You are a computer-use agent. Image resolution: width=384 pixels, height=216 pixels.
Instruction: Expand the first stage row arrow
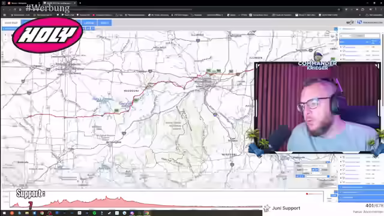click(x=341, y=47)
